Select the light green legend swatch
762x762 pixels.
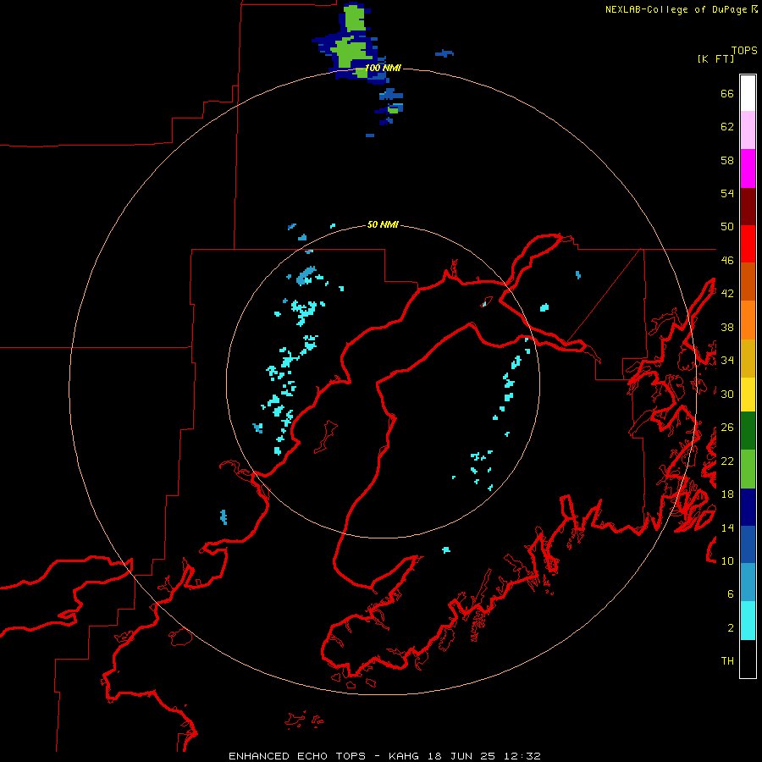(x=748, y=469)
